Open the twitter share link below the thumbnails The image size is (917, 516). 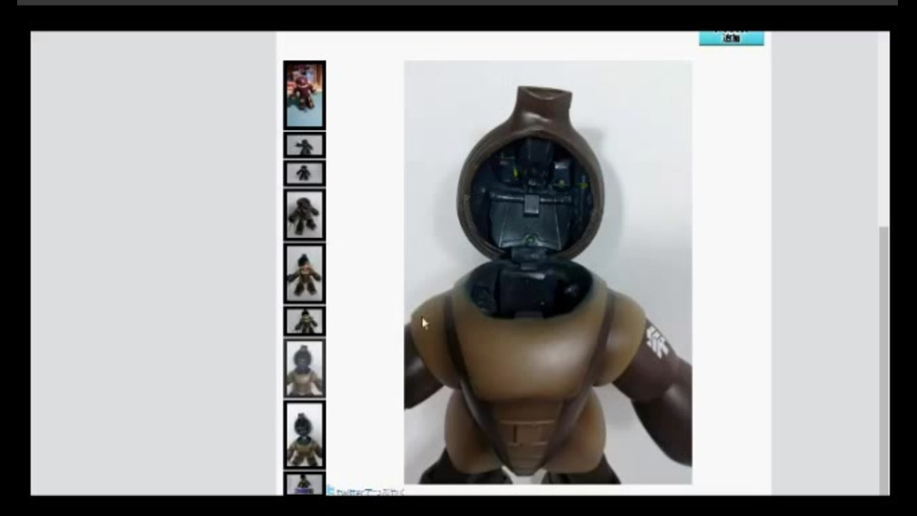(x=367, y=491)
